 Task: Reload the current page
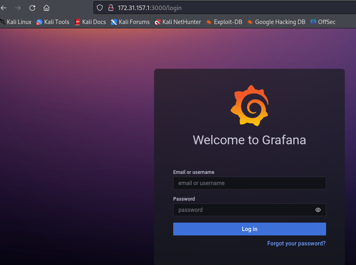[32, 8]
